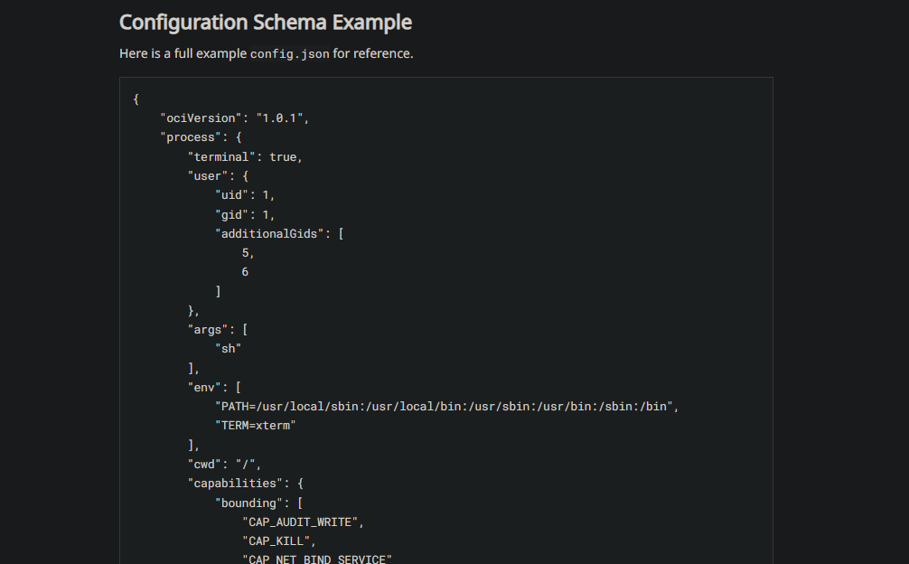Click the "terminal" key in the code block
The width and height of the screenshot is (909, 564).
pyautogui.click(x=221, y=156)
